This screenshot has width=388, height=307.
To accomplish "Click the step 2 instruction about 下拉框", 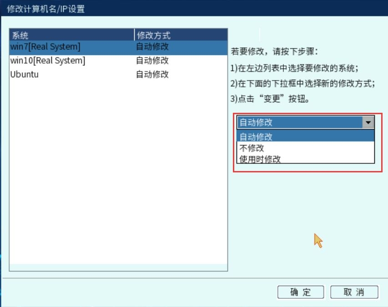I will (x=302, y=83).
